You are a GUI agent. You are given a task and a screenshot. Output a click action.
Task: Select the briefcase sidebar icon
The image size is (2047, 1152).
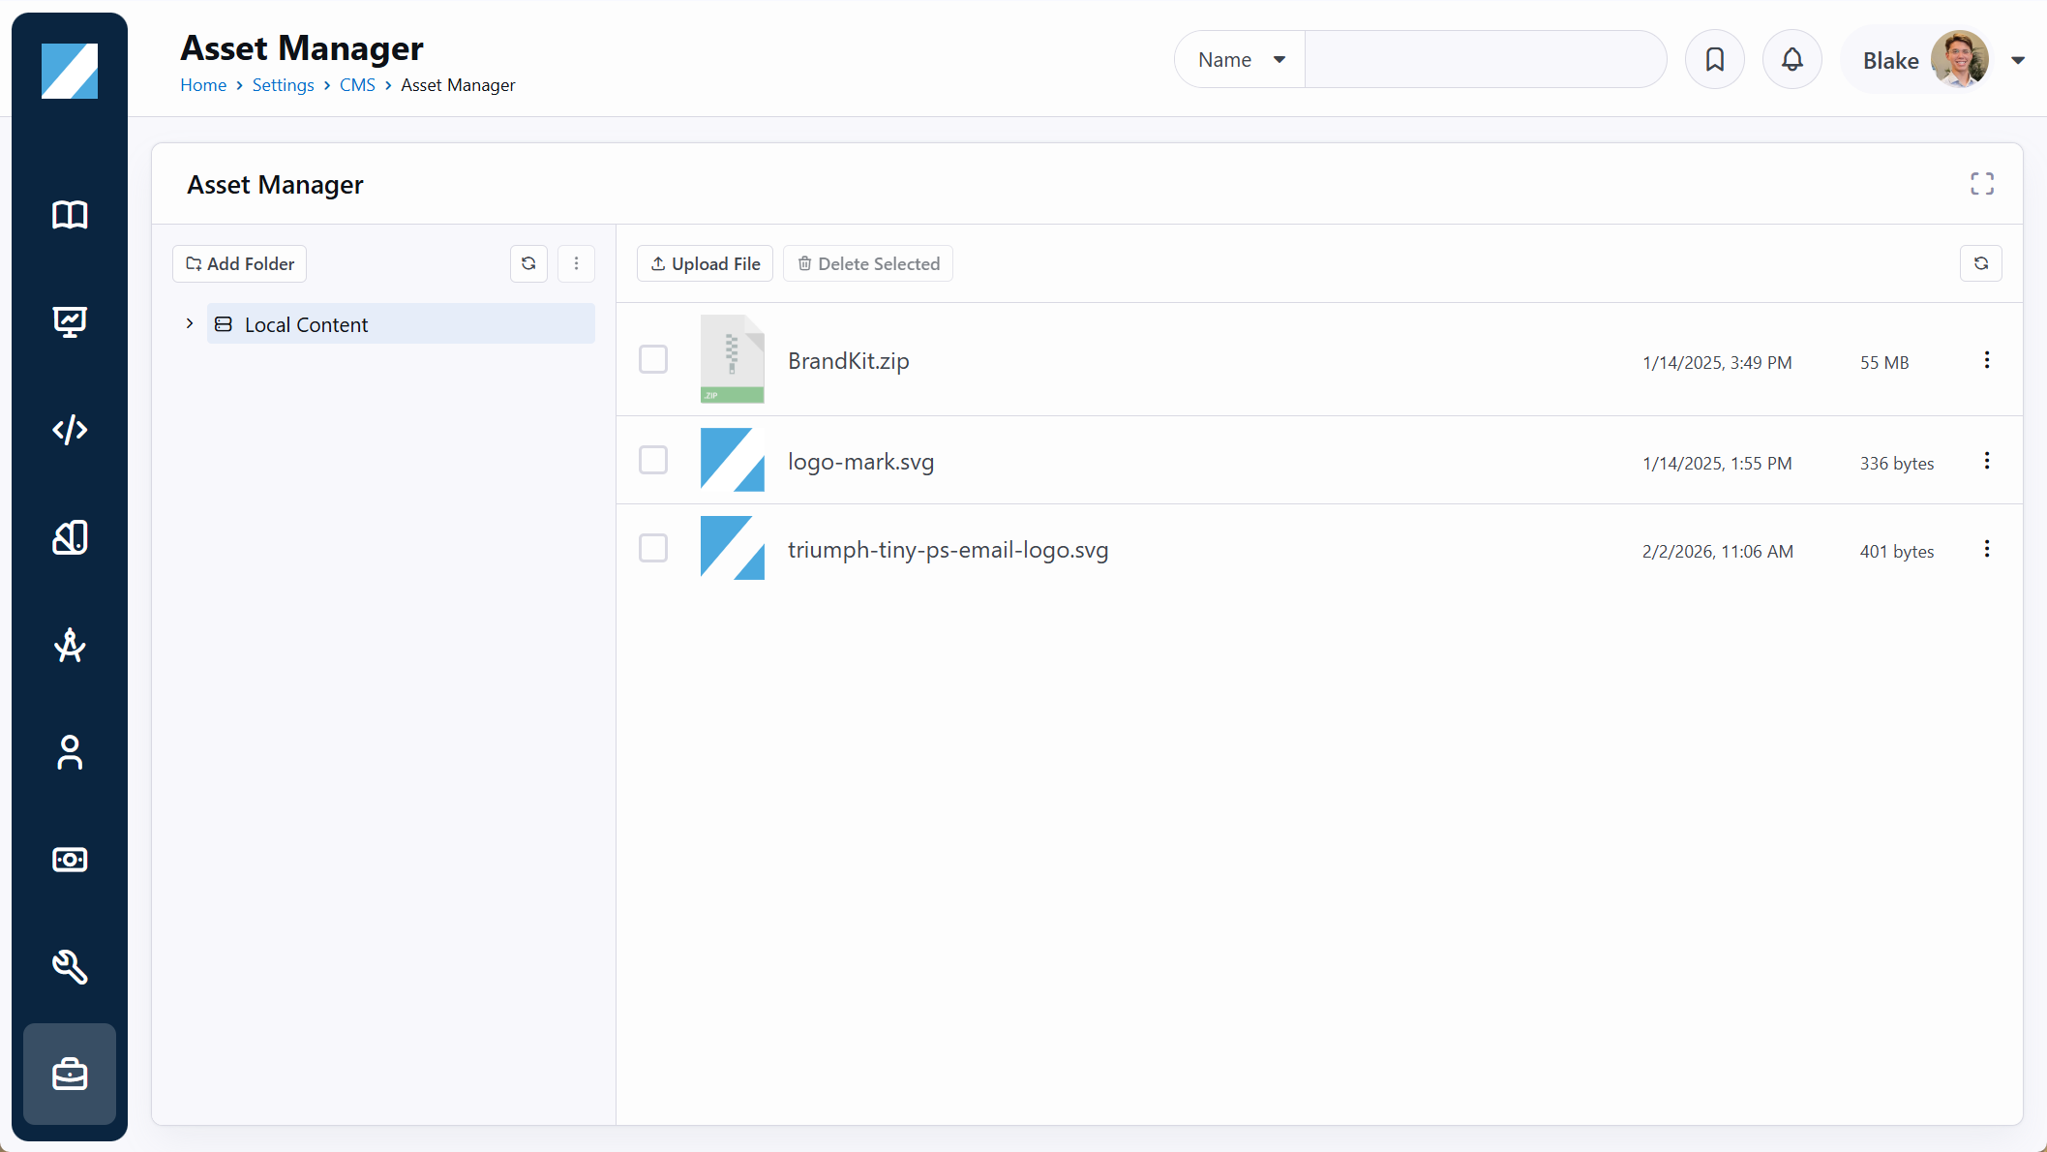70,1074
